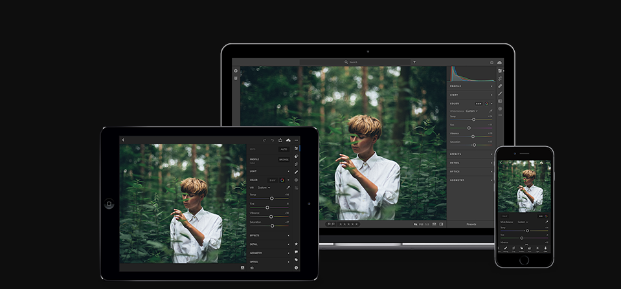Click the filter funnel icon beside laptop search
621x289 pixels.
point(414,62)
